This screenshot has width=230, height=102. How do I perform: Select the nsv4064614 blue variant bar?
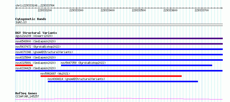coord(123,81)
